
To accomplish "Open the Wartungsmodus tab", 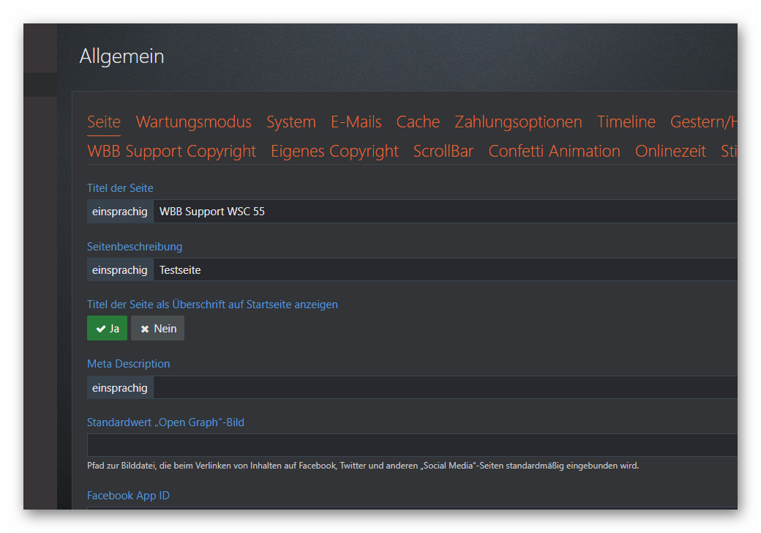I will (193, 122).
